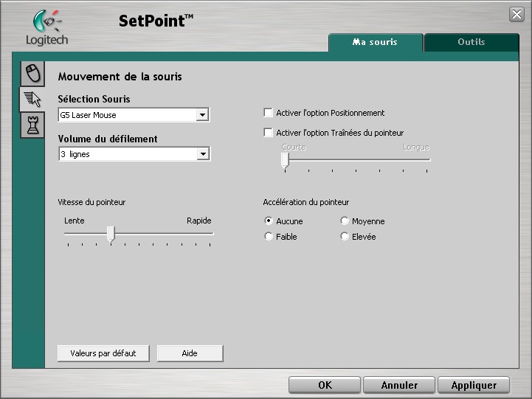Confirm with the OK button

pos(325,385)
